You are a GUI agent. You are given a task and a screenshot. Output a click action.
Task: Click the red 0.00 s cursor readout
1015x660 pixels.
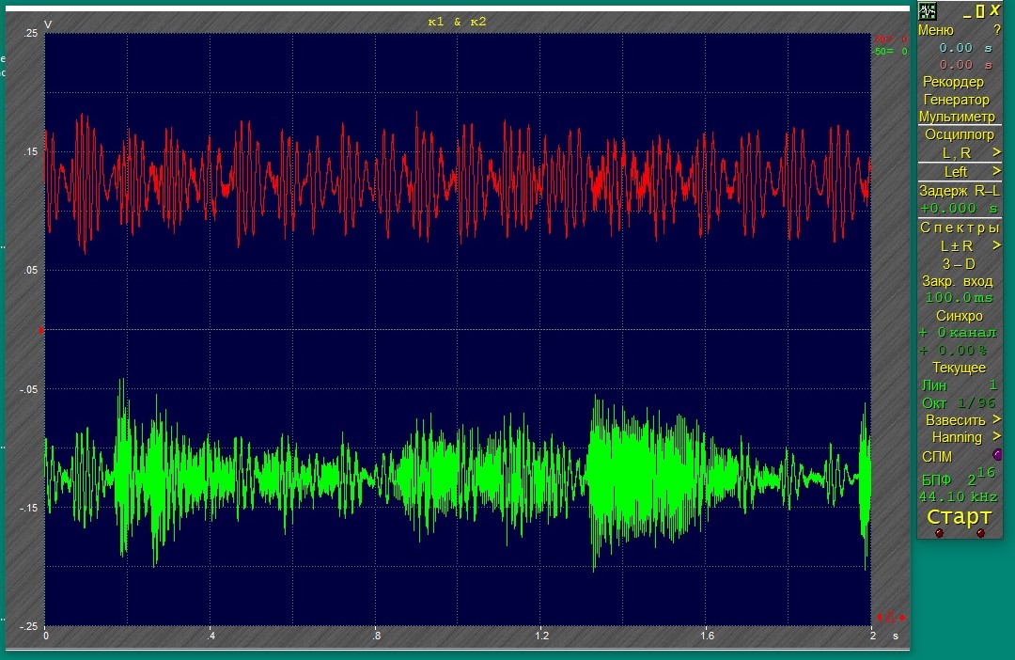tap(965, 65)
